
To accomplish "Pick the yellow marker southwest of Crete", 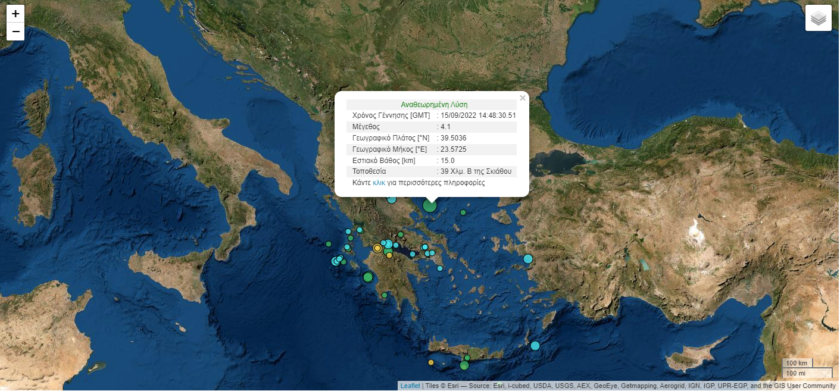I will coord(431,362).
